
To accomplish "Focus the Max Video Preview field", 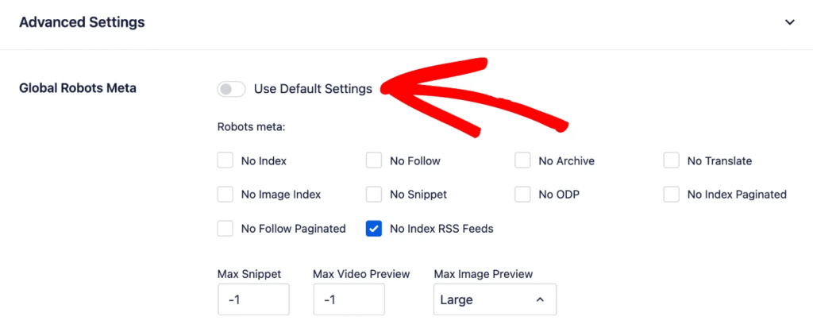I will click(x=349, y=299).
